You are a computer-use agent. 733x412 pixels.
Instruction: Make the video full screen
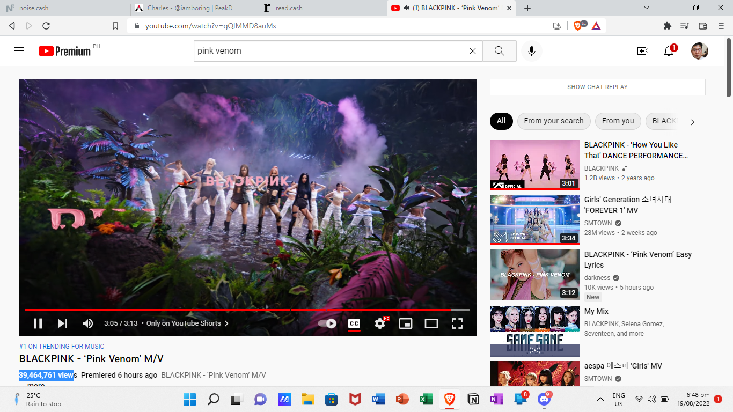(457, 323)
